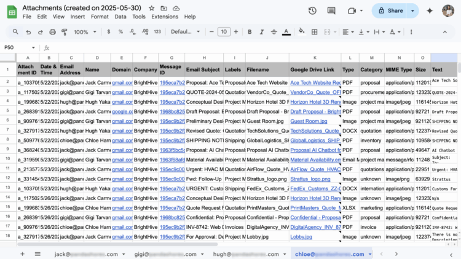Format as currency
The image size is (461, 259).
pyautogui.click(x=108, y=32)
